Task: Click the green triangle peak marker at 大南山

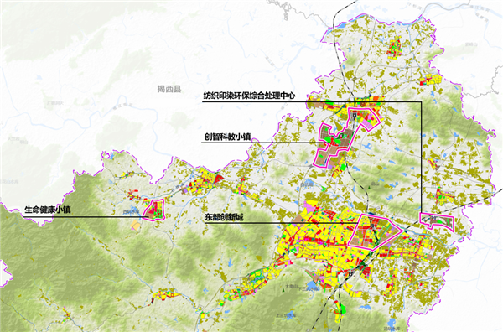Action: coord(283,290)
